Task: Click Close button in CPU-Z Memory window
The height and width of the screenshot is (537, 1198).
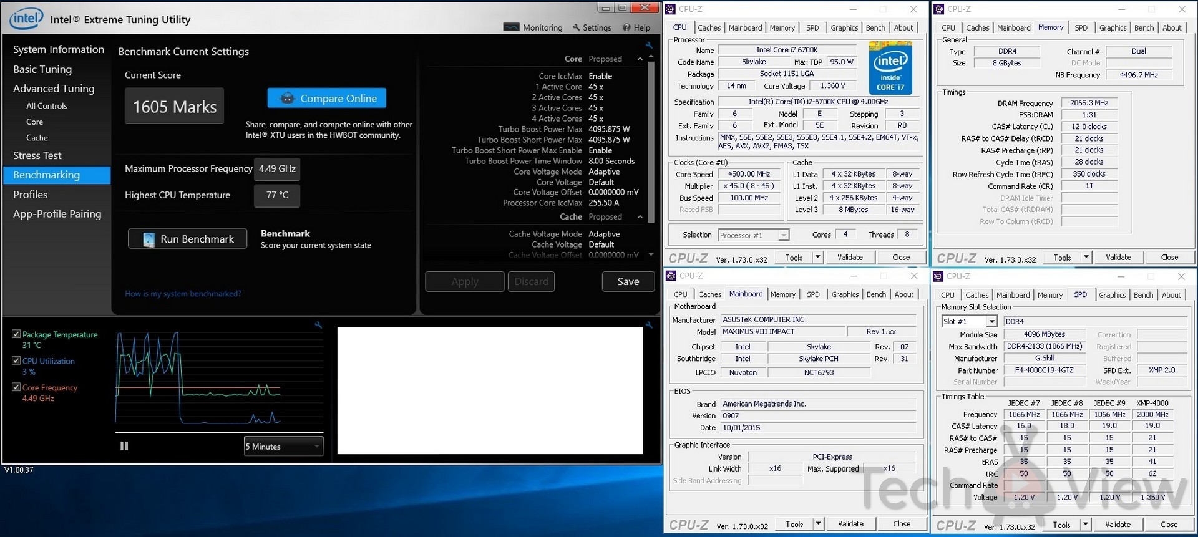Action: coord(1169,257)
